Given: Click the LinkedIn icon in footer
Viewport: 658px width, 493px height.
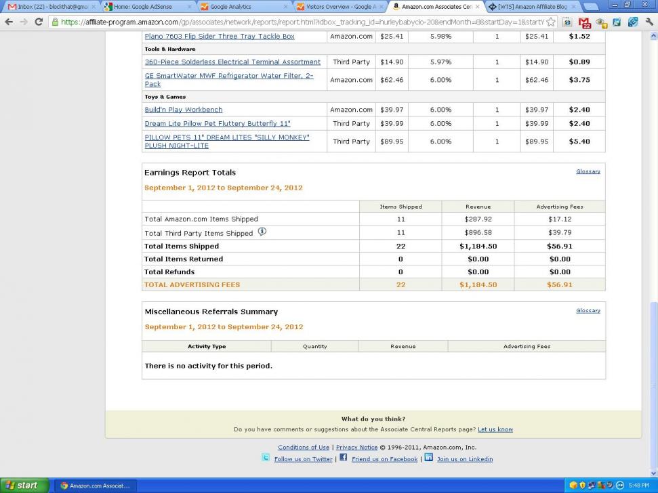Looking at the screenshot, I should (x=428, y=457).
